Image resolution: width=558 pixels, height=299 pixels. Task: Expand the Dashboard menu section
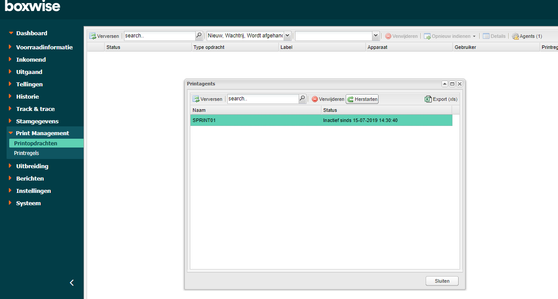click(32, 33)
